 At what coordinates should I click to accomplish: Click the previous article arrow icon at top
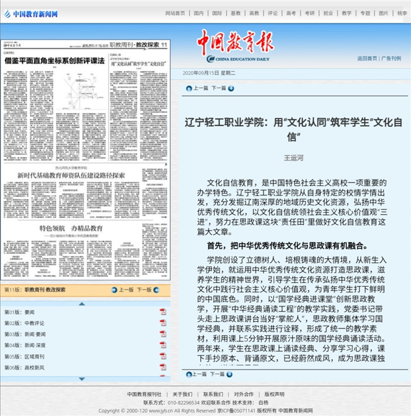[189, 89]
